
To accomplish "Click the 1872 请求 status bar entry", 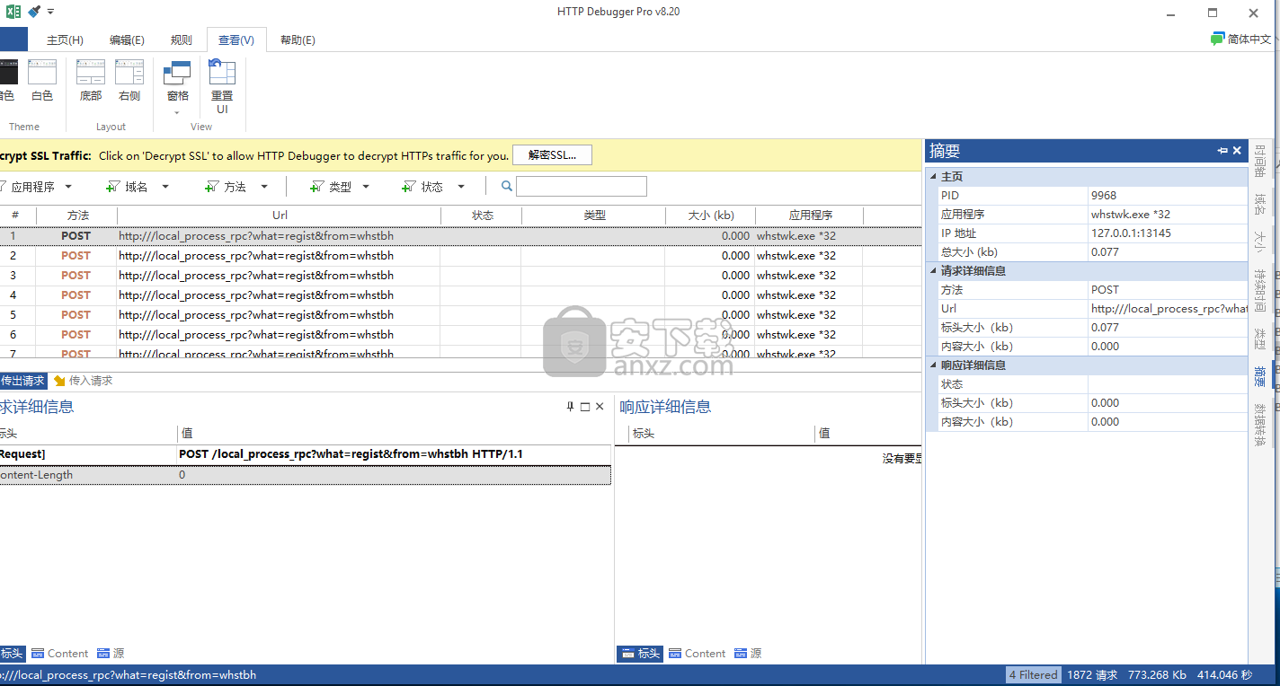I will click(x=1092, y=675).
